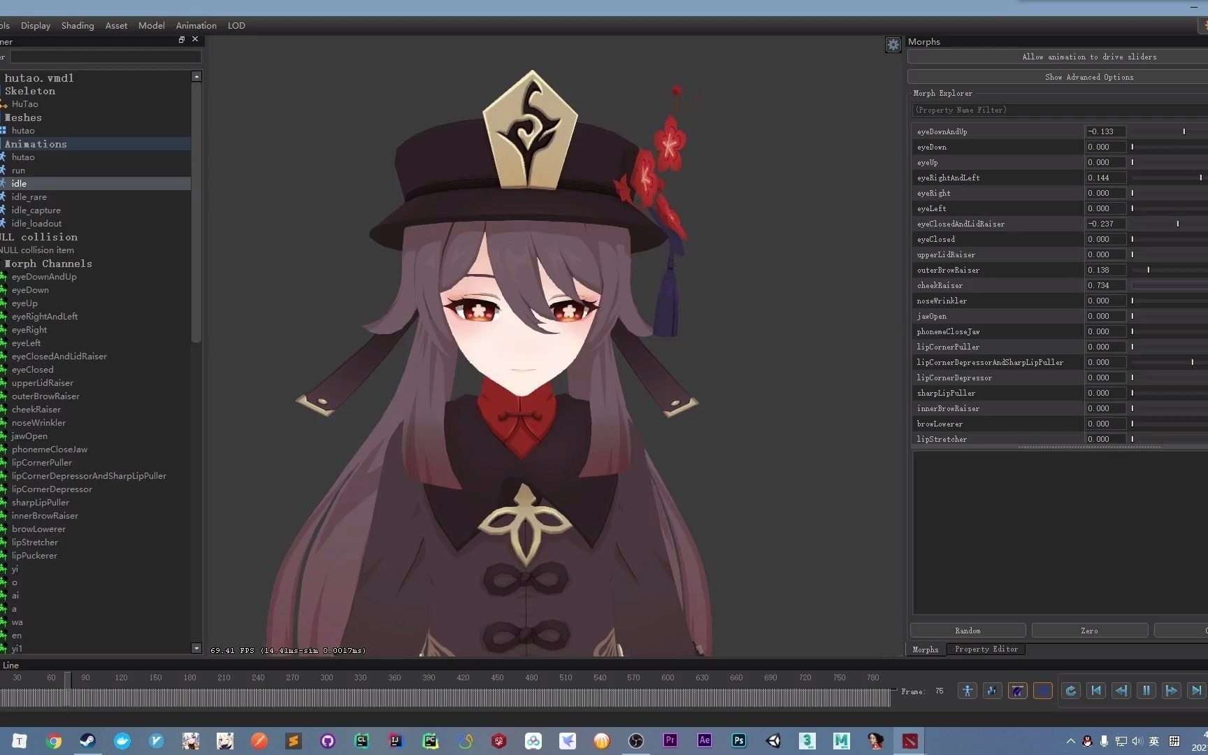
Task: Open the Animation menu
Action: (x=196, y=25)
